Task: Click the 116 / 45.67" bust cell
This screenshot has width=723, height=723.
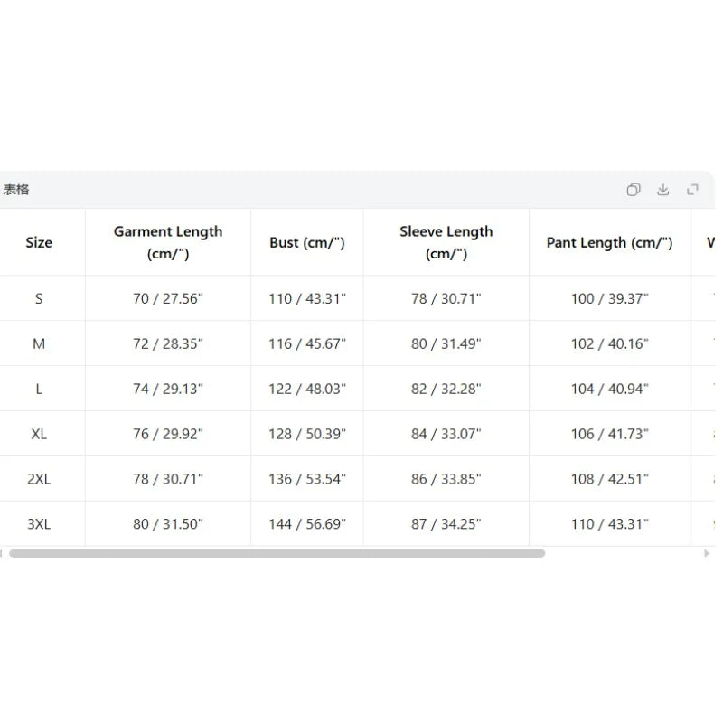Action: (x=307, y=343)
